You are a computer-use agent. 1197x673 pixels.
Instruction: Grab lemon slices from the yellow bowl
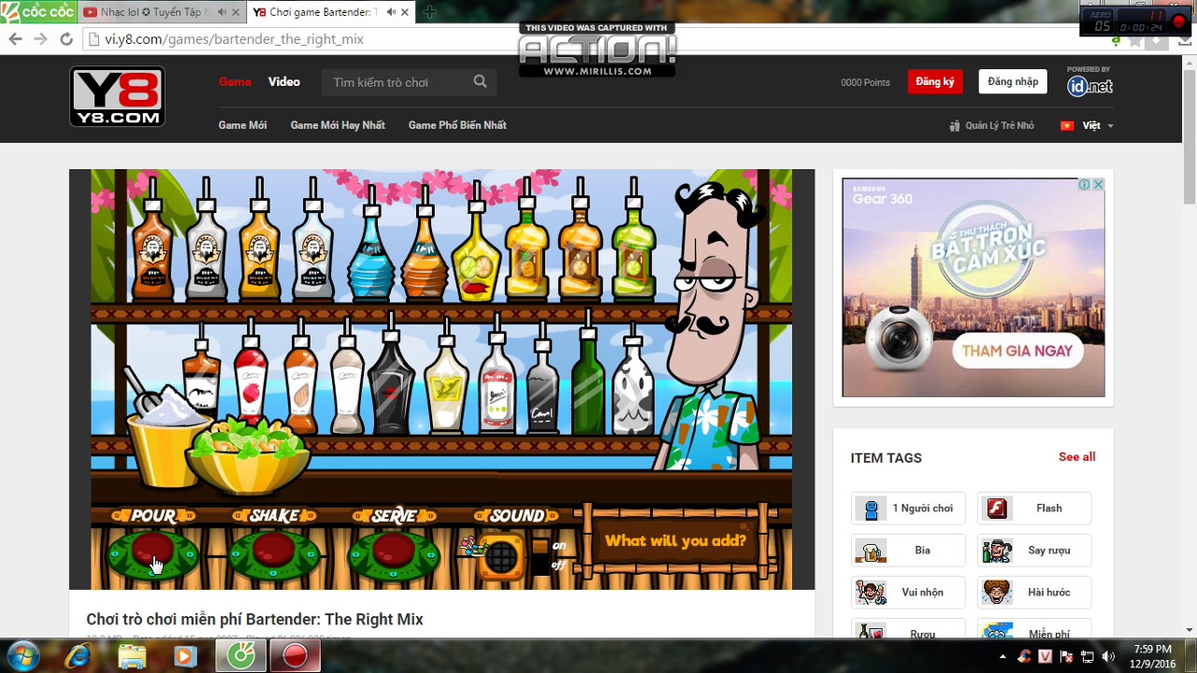tap(248, 456)
